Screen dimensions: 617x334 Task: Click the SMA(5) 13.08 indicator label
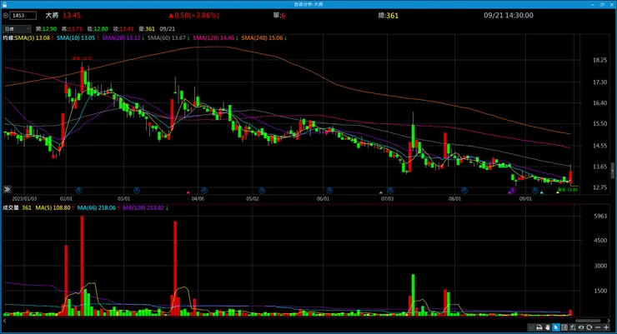pyautogui.click(x=33, y=38)
